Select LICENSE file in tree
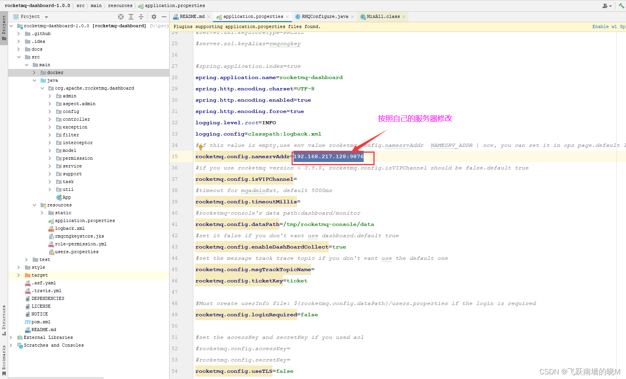This screenshot has width=626, height=379. 41,307
